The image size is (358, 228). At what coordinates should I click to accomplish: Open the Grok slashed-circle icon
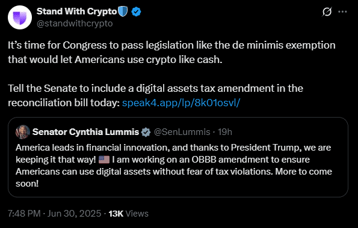(327, 11)
